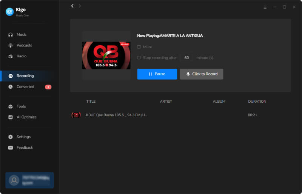Click the ARTIST column header
302x194 pixels.
click(166, 102)
